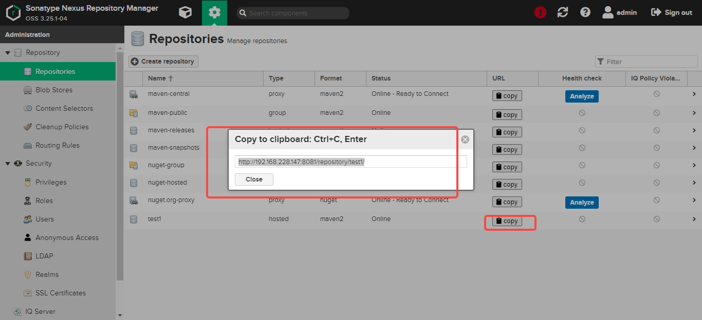Viewport: 702px width, 320px height.
Task: Open the Browse components cube icon
Action: (185, 13)
